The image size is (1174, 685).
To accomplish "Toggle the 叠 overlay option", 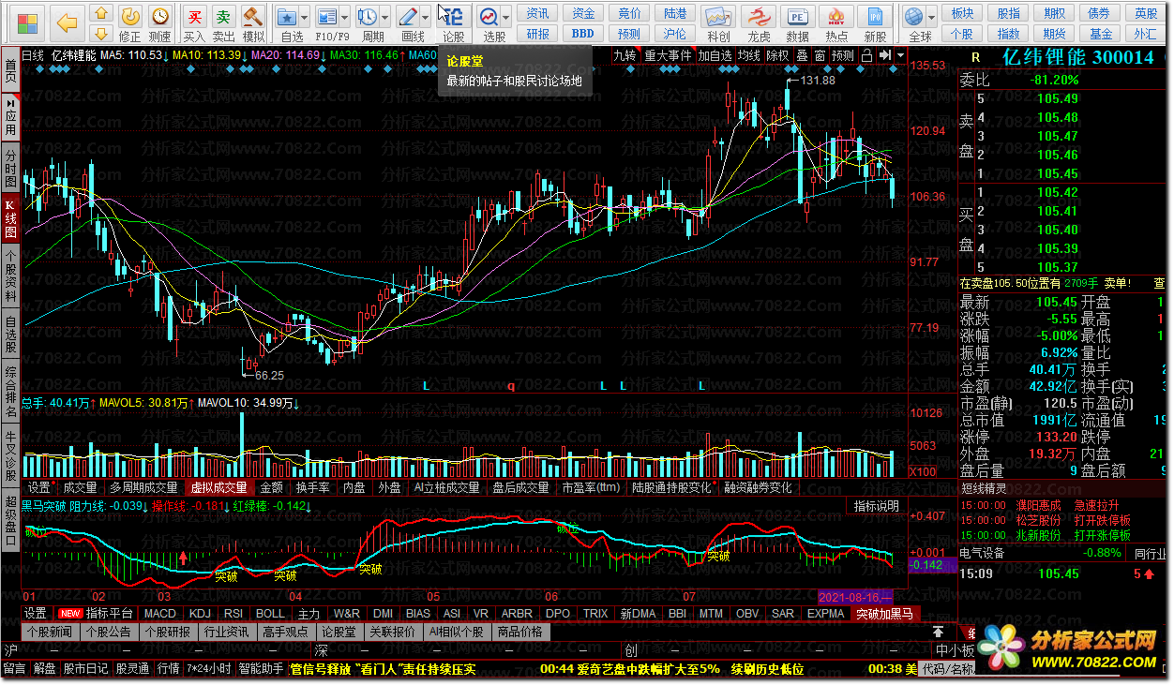I will 803,55.
